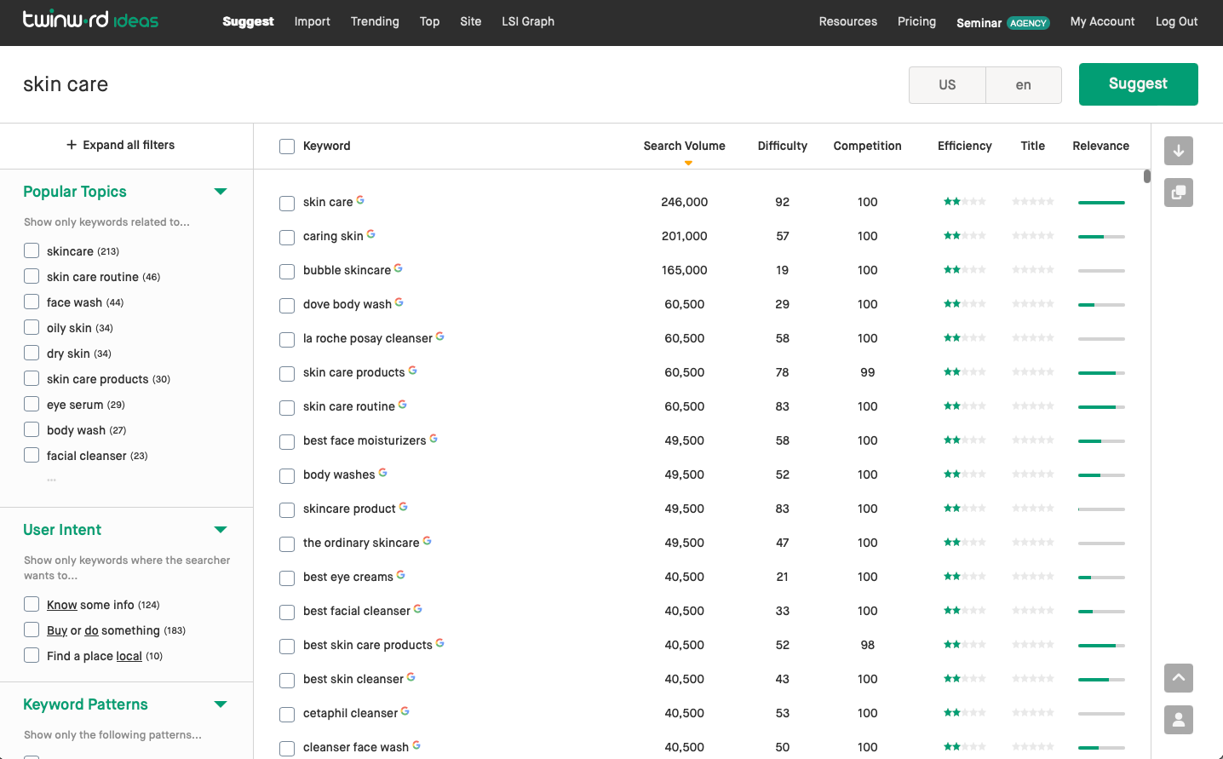Show more popular topics via the ellipsis
Viewport: 1223px width, 759px height.
tap(51, 480)
